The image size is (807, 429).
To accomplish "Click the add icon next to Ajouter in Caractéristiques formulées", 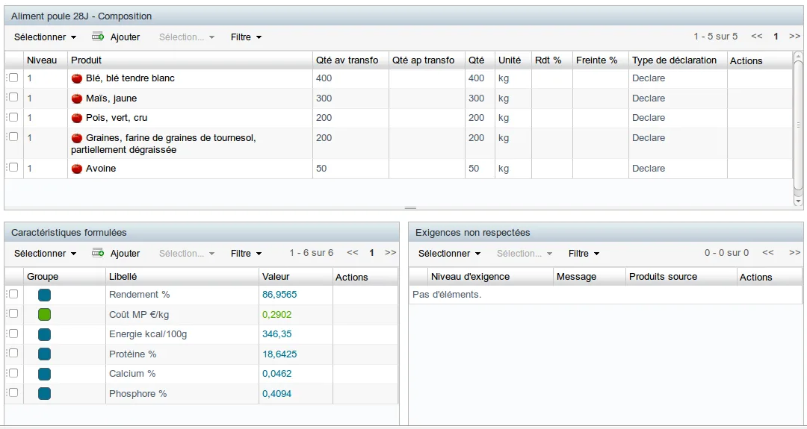I will click(98, 253).
